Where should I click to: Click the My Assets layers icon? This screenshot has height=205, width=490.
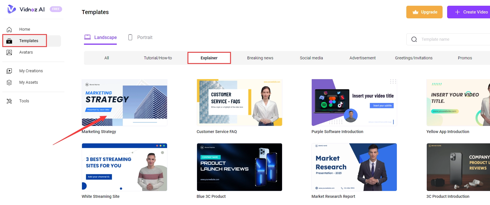tap(9, 83)
